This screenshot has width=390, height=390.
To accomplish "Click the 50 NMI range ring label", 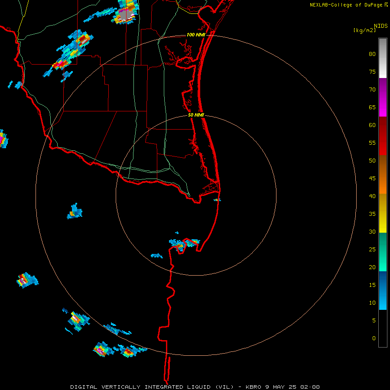I will point(196,115).
